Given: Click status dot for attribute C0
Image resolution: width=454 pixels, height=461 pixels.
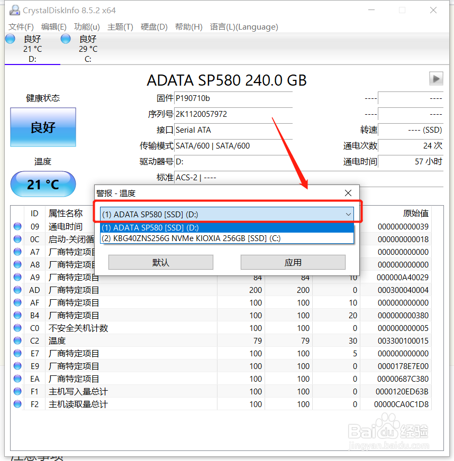Looking at the screenshot, I should 17,328.
